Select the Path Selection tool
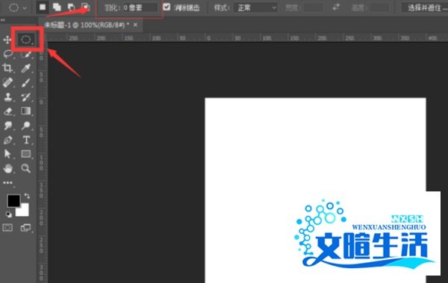Viewport: 448px width, 283px height. (x=7, y=154)
